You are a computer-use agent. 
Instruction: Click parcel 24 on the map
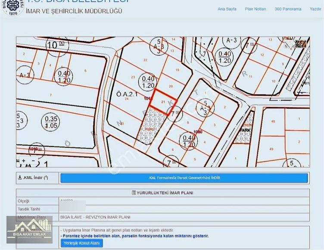click(127, 99)
